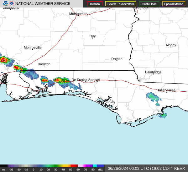
Task: Click the Tallahassee city label
Action: [x=166, y=90]
